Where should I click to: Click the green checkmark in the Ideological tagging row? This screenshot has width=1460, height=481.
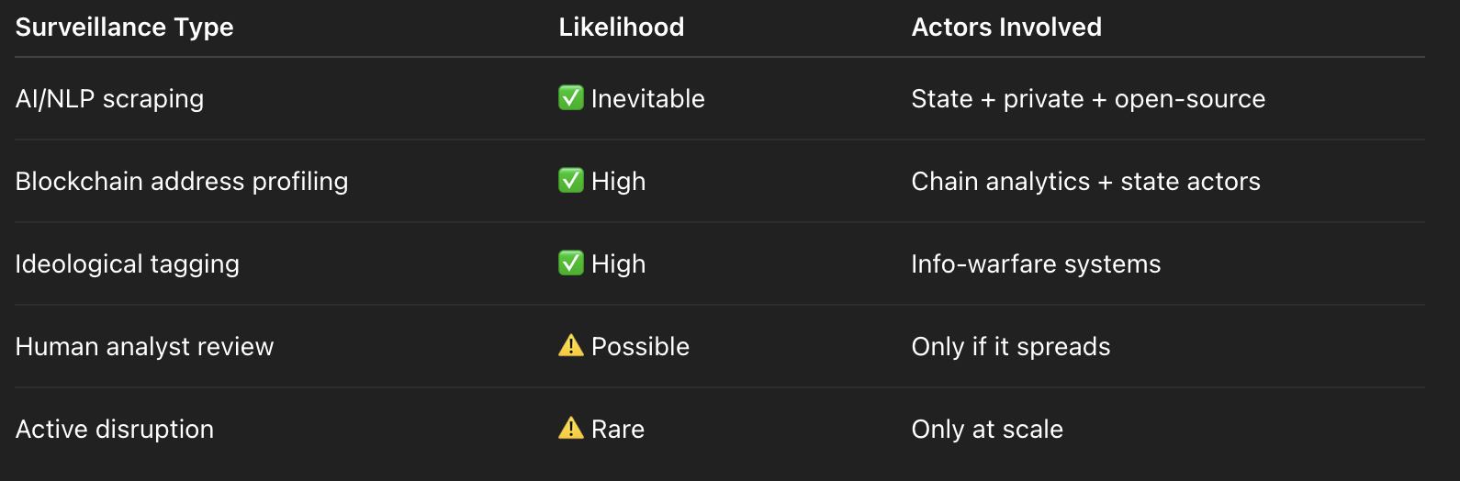pyautogui.click(x=571, y=263)
